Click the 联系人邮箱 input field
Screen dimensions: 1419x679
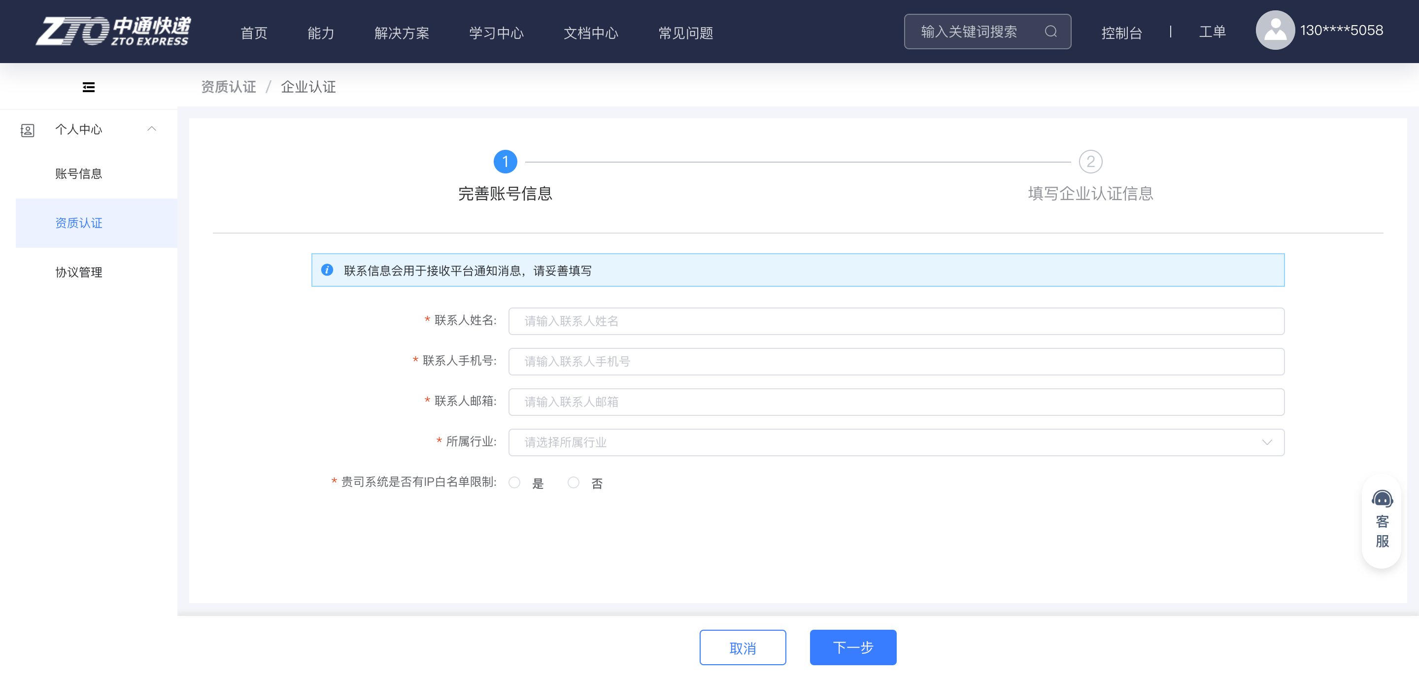[896, 402]
